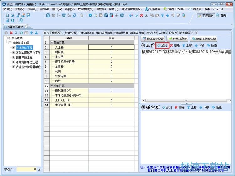Screen dimensions: 235x176
Task: Click the red X icon above project tree
Action: click(11, 33)
